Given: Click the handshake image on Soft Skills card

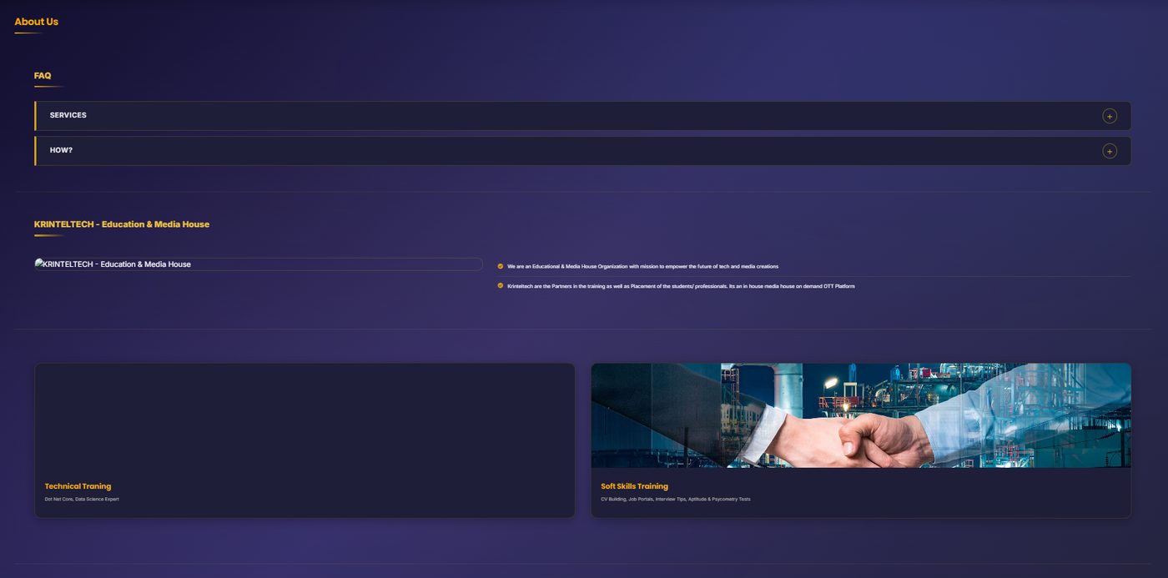Looking at the screenshot, I should click(x=861, y=415).
